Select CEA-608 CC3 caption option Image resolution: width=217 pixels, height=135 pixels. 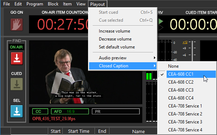[187, 90]
